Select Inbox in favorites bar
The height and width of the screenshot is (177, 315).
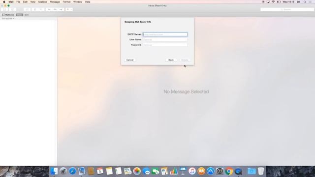[x=20, y=15]
